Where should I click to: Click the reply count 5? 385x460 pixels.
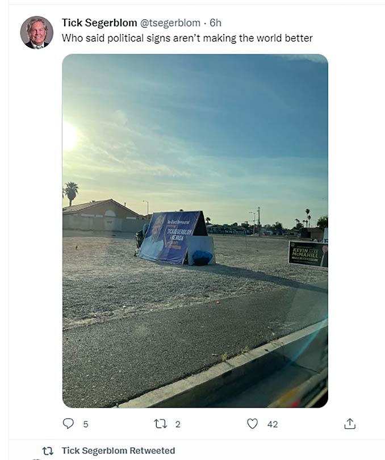[x=86, y=424]
